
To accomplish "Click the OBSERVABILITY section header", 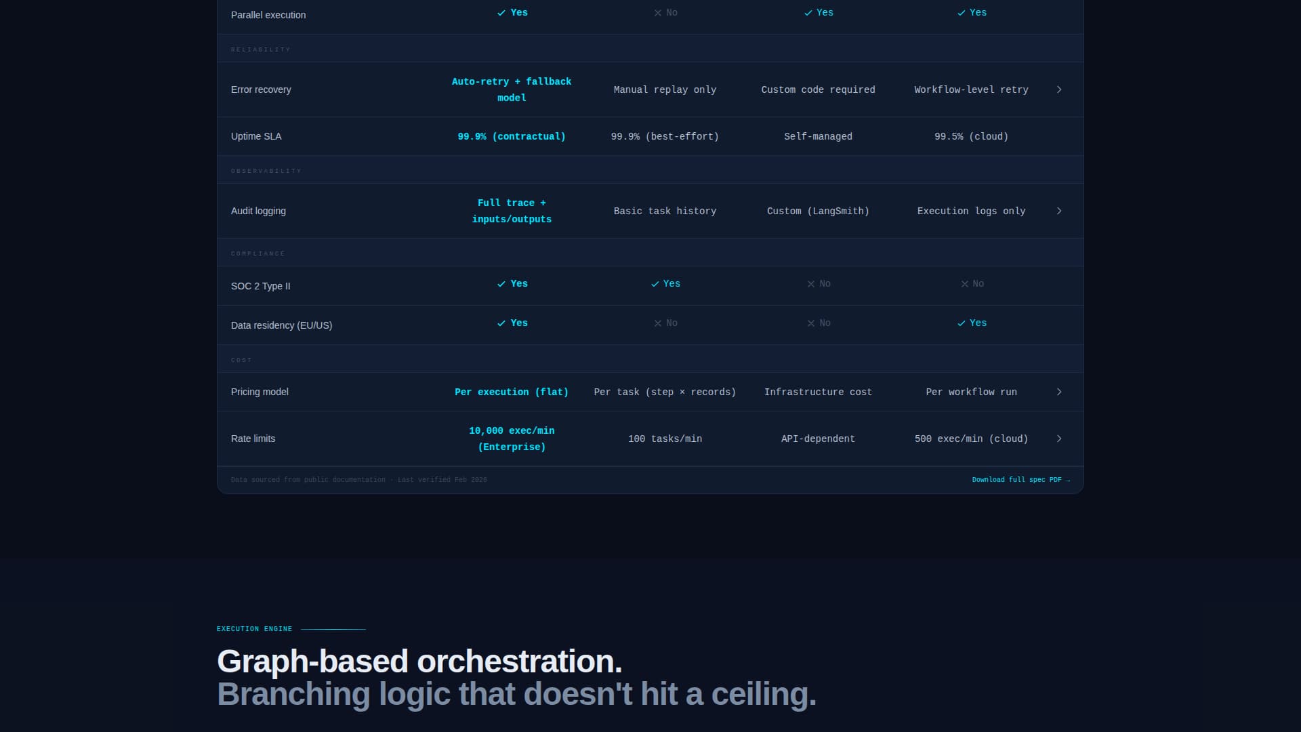I will click(266, 171).
